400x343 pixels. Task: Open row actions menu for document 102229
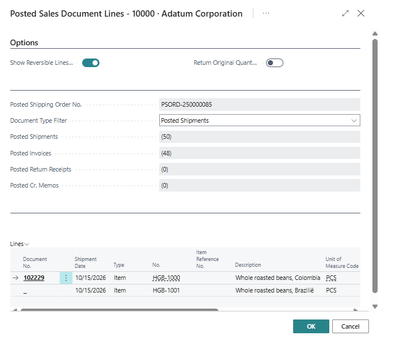(66, 278)
